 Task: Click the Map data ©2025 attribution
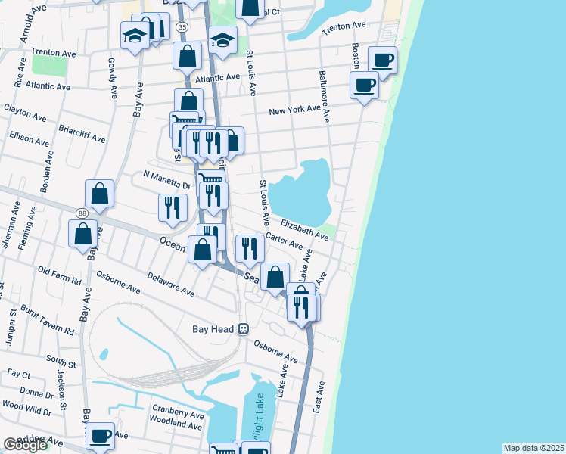(533, 448)
